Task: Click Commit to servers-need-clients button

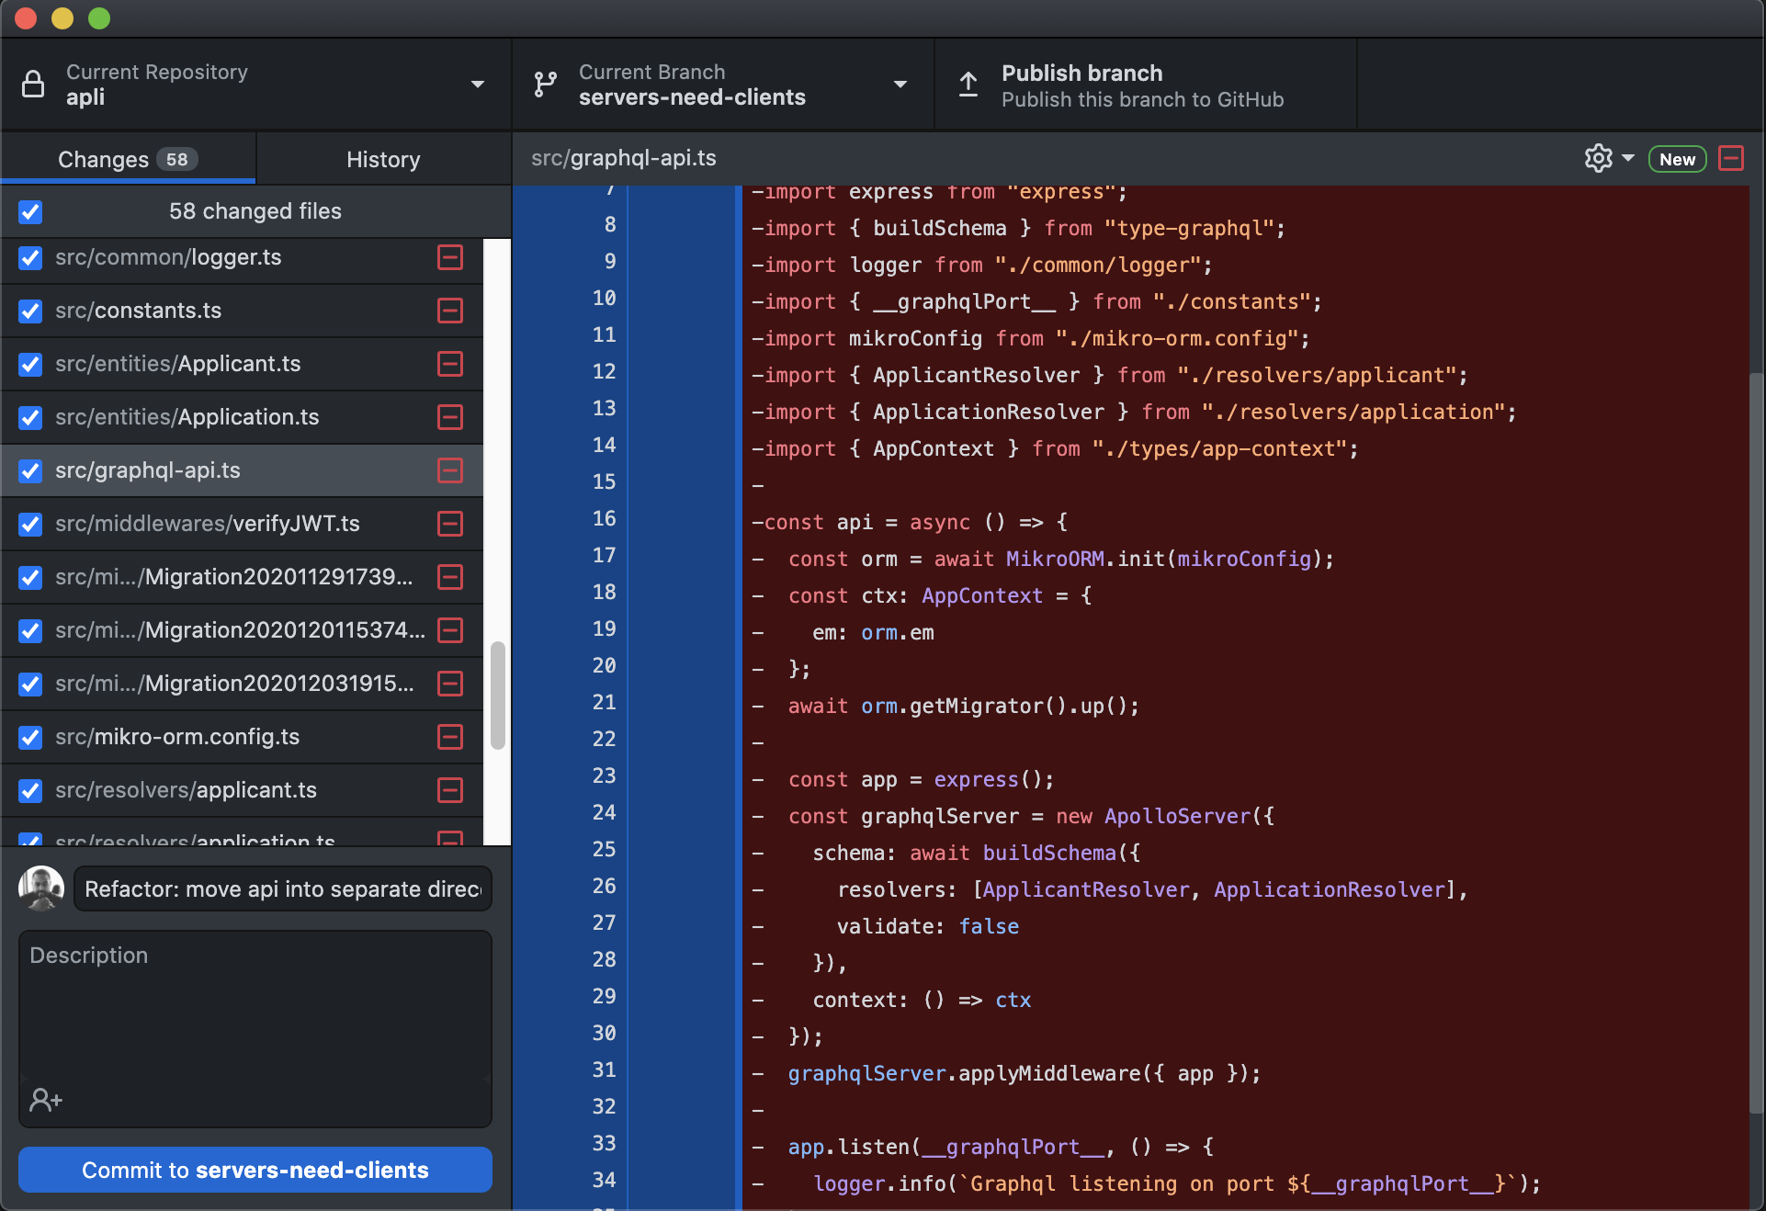Action: click(x=255, y=1170)
